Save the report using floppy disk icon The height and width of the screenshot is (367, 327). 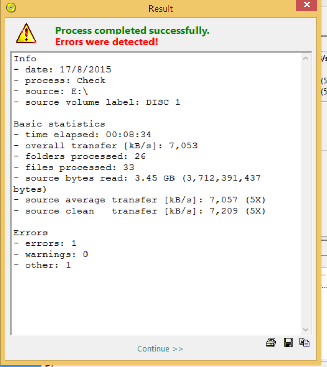coord(288,342)
